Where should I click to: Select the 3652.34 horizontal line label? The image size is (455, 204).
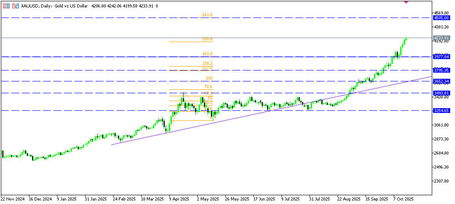pos(441,81)
